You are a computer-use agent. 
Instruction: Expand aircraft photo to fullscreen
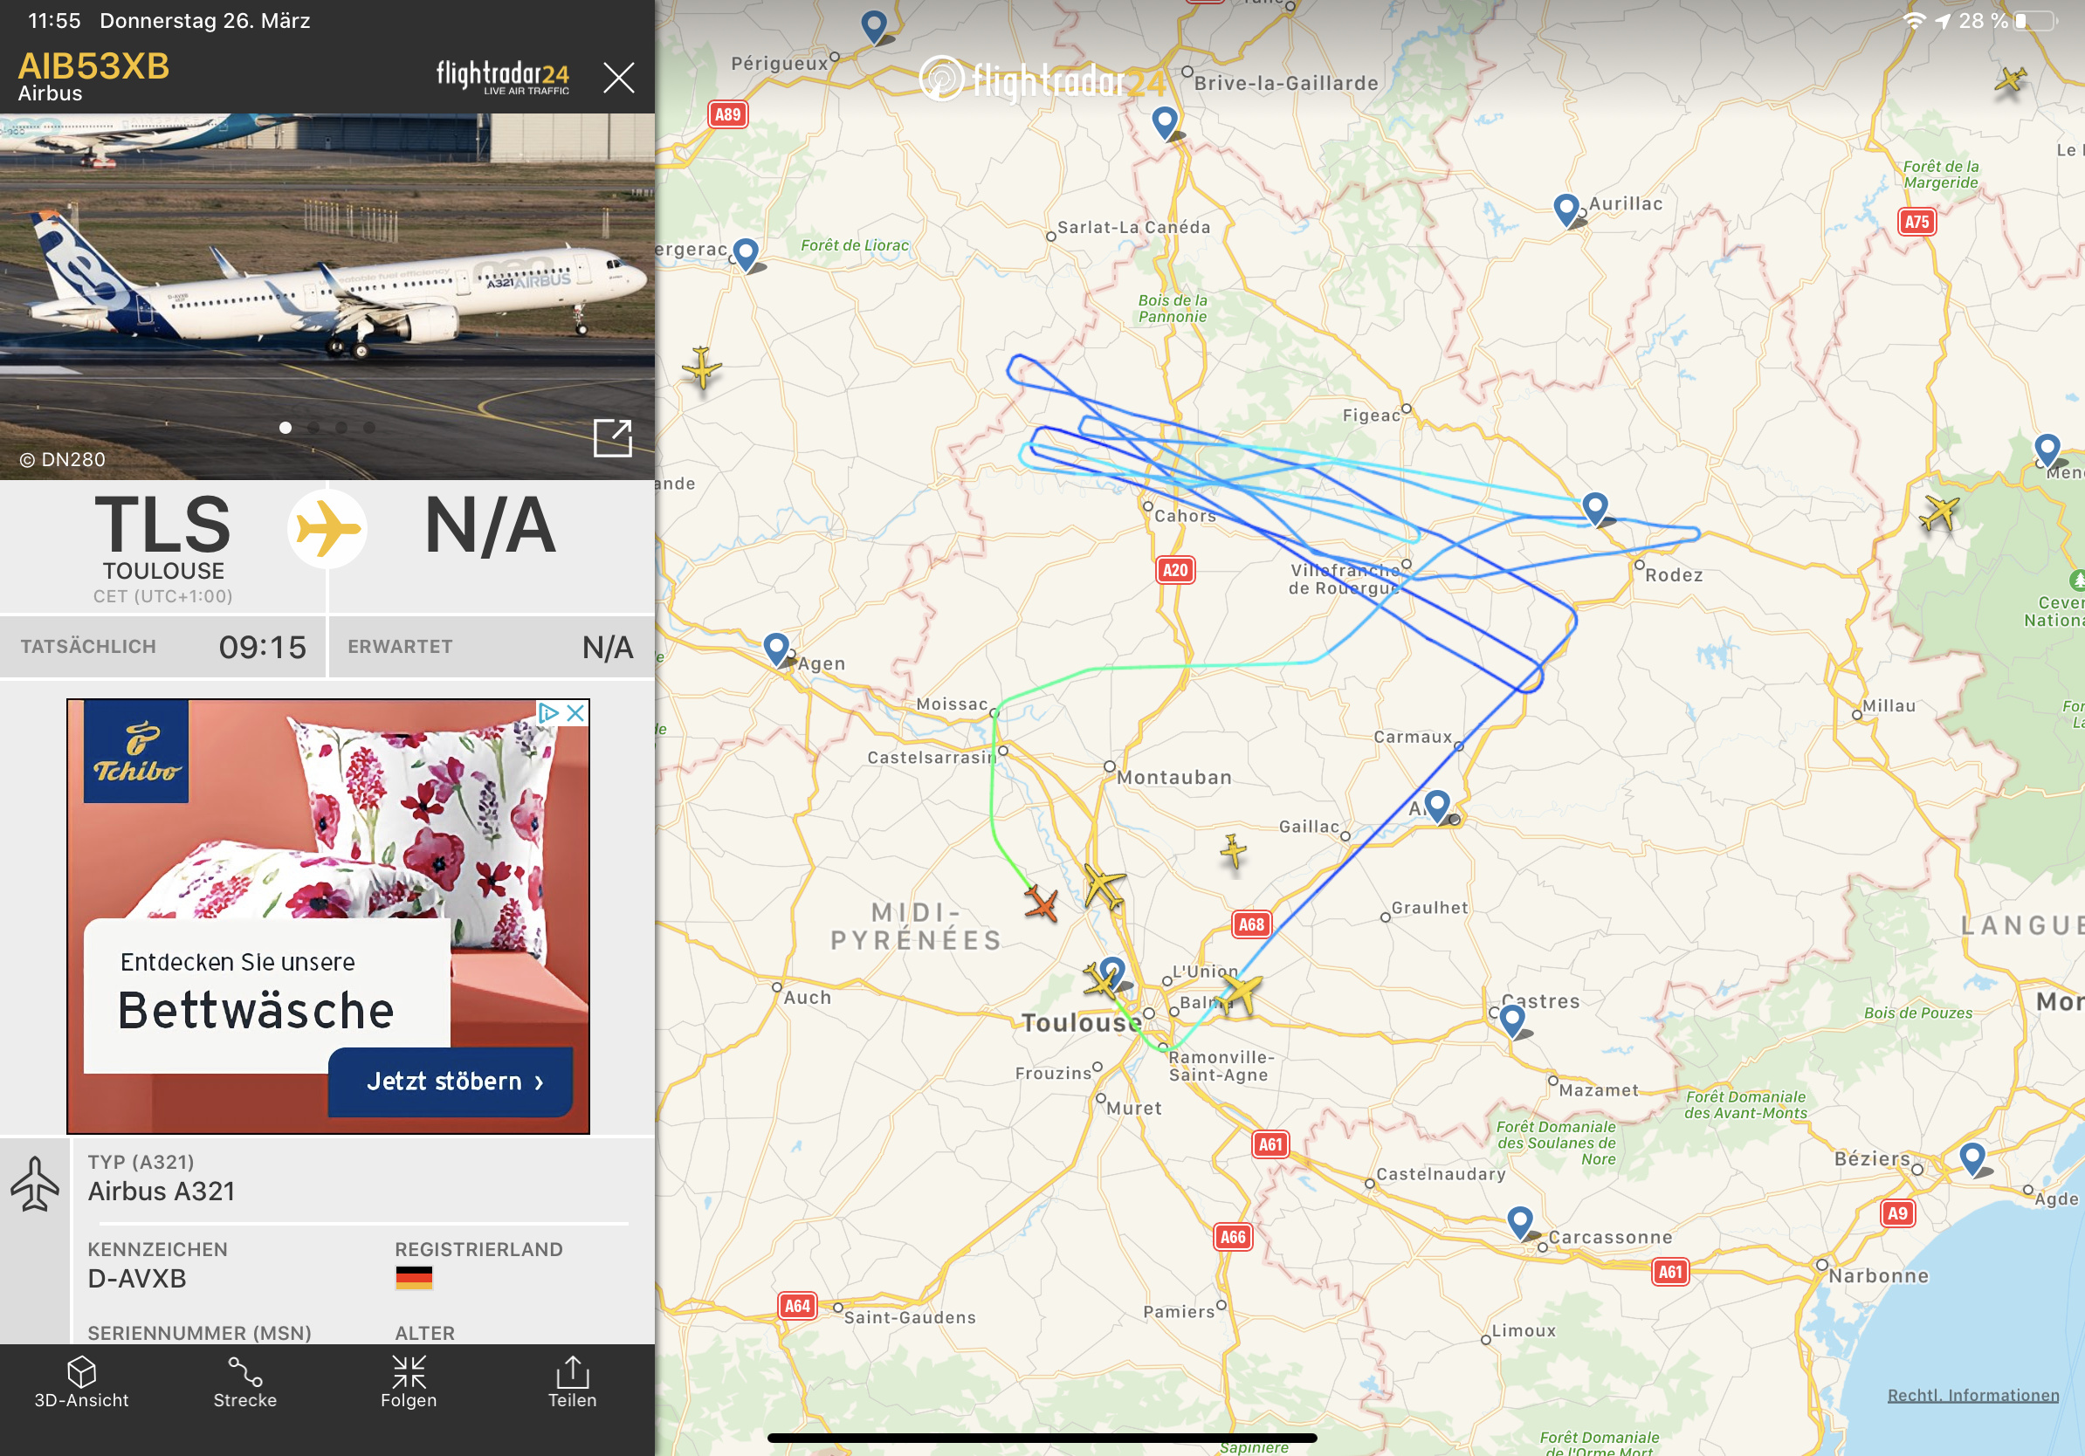coord(612,438)
